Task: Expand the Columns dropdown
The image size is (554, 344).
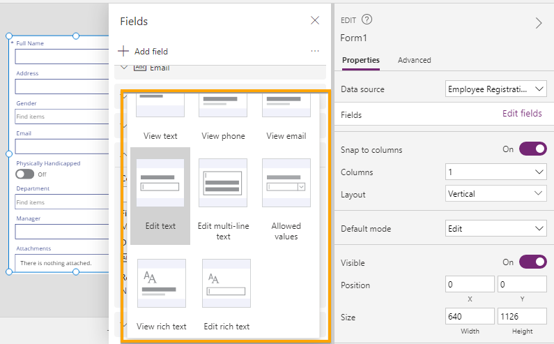Action: (x=495, y=172)
